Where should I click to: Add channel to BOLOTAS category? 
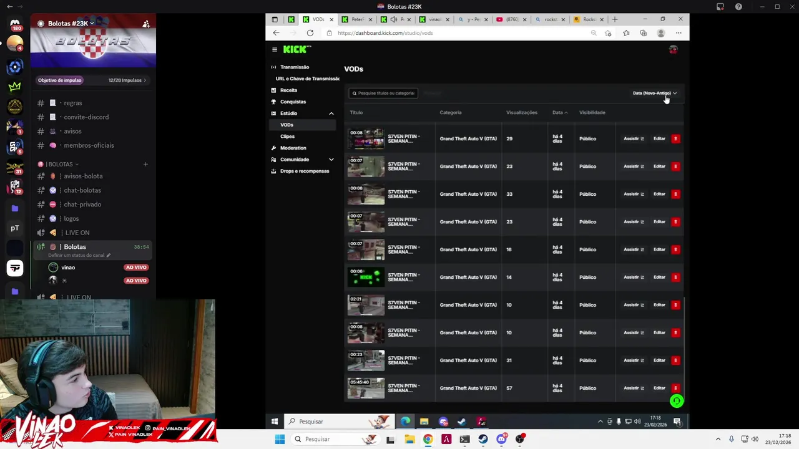pyautogui.click(x=145, y=164)
